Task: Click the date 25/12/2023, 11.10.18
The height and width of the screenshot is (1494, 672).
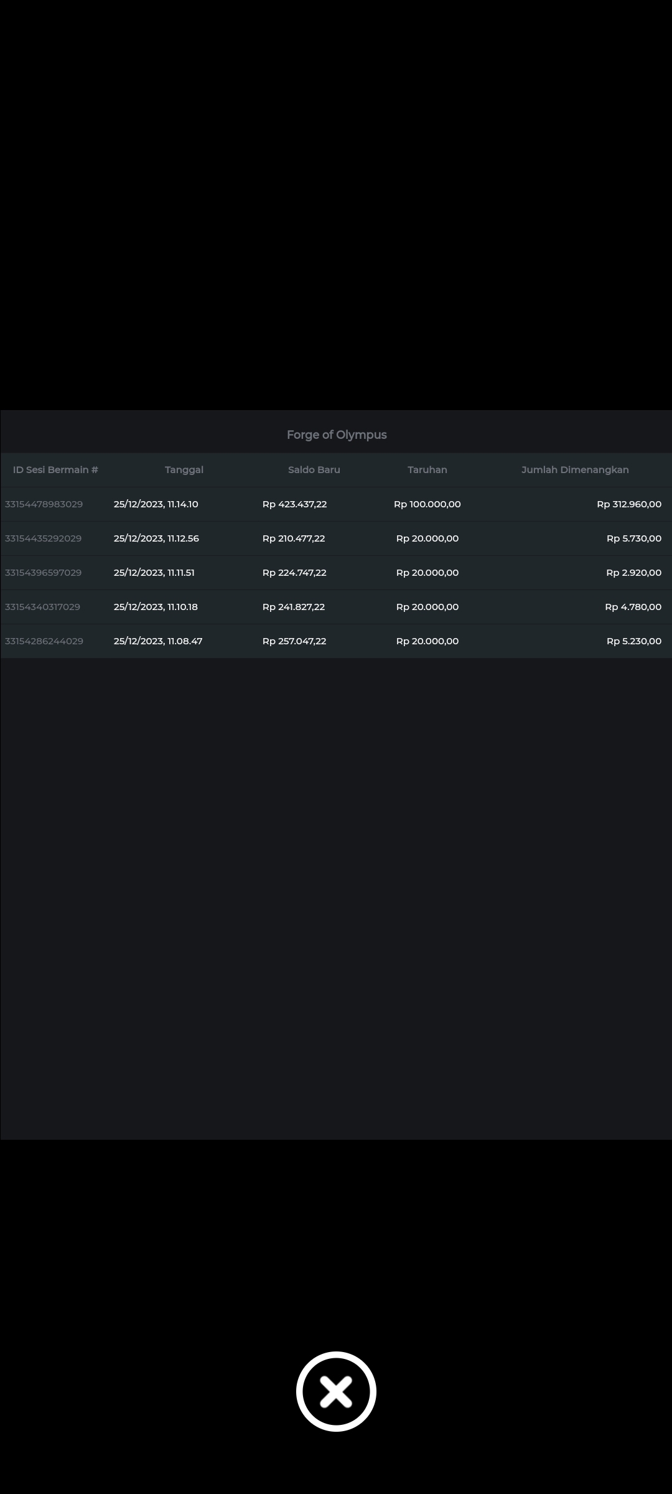Action: tap(156, 607)
